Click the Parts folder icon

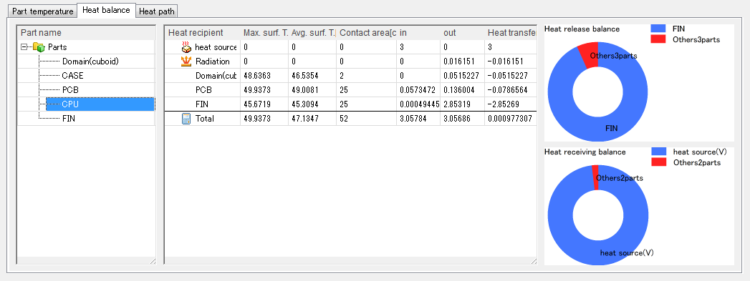coord(39,47)
